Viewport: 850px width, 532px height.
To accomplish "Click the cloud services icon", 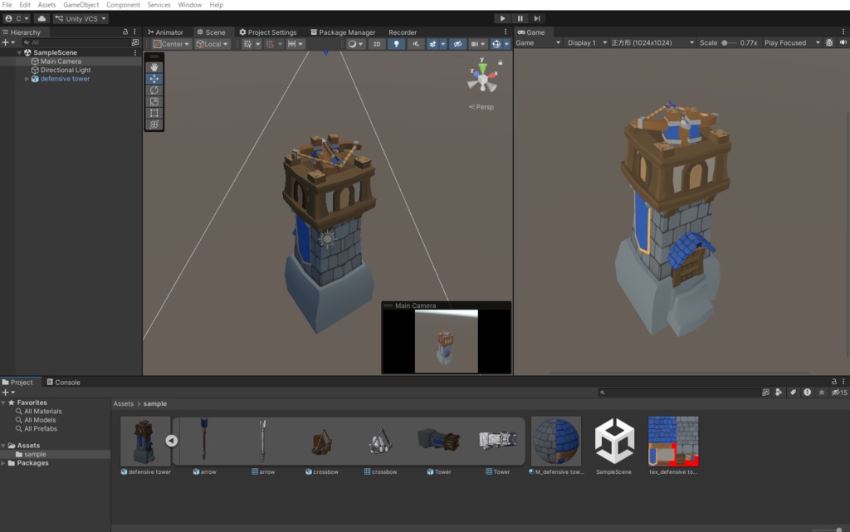I will (x=42, y=18).
